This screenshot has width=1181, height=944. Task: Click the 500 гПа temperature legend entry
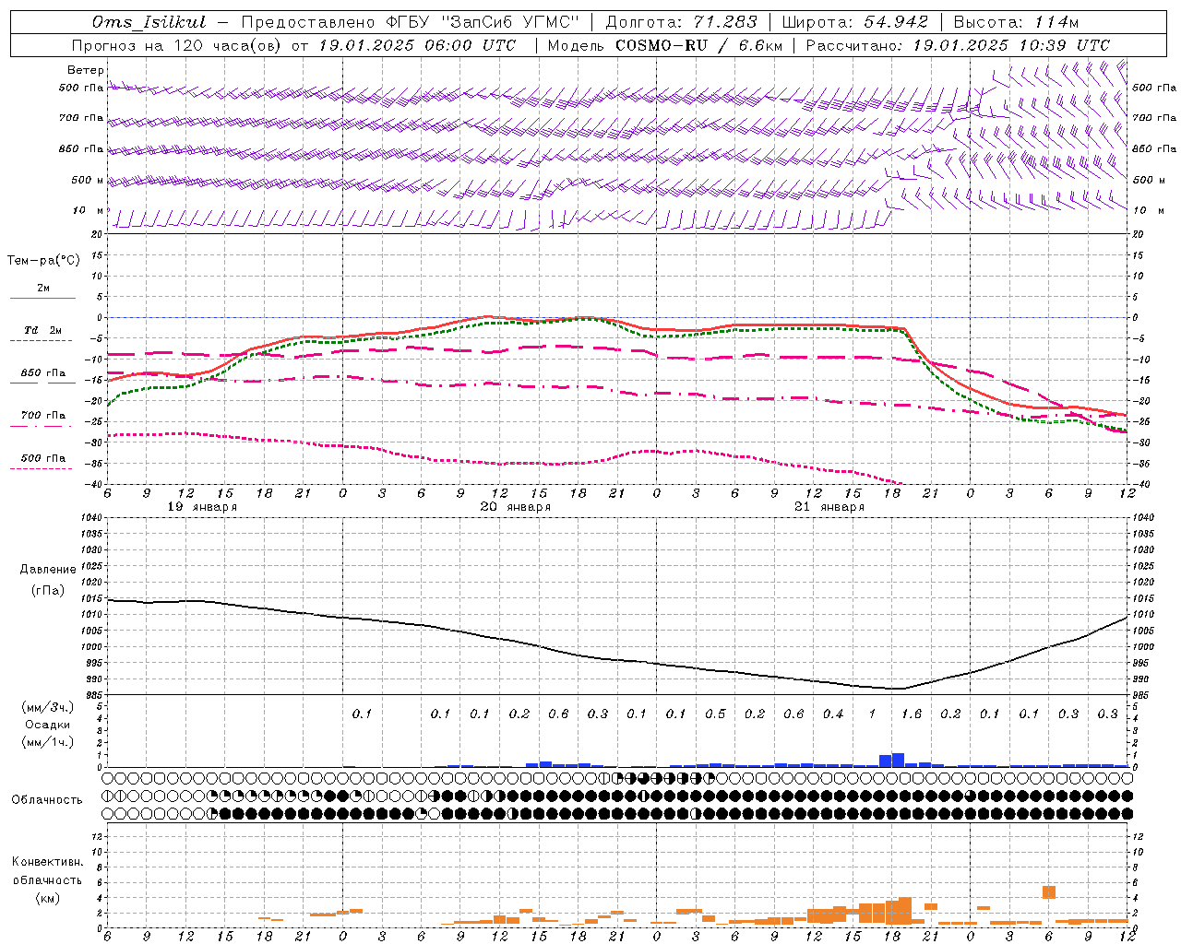[x=43, y=458]
